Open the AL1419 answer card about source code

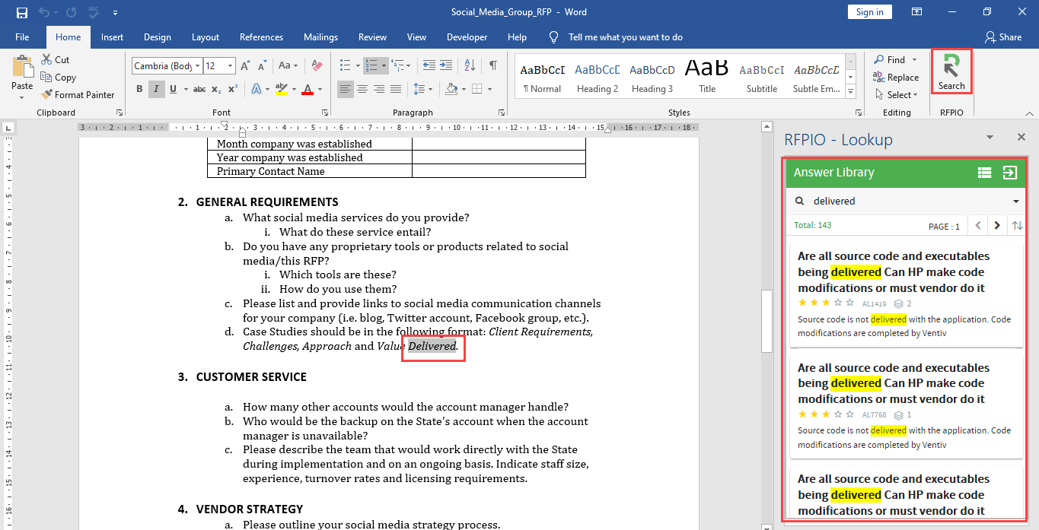(x=907, y=297)
